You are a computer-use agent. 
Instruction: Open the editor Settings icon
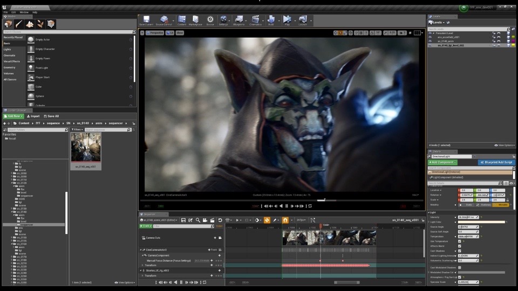223,20
